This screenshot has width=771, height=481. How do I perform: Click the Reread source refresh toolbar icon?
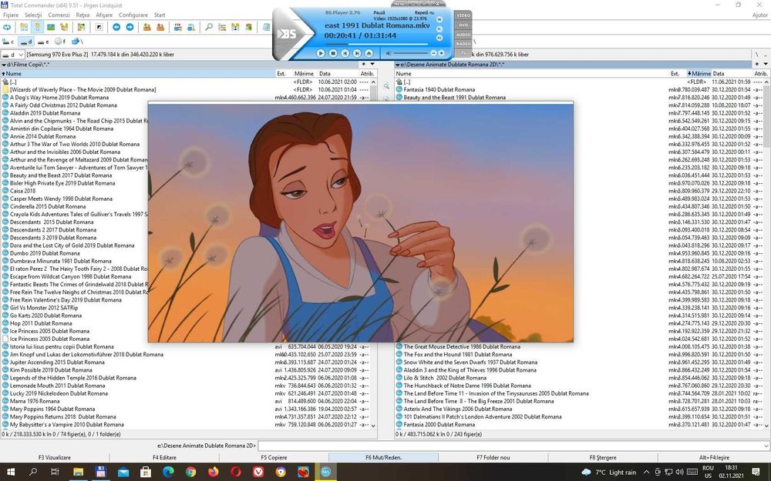tap(7, 28)
